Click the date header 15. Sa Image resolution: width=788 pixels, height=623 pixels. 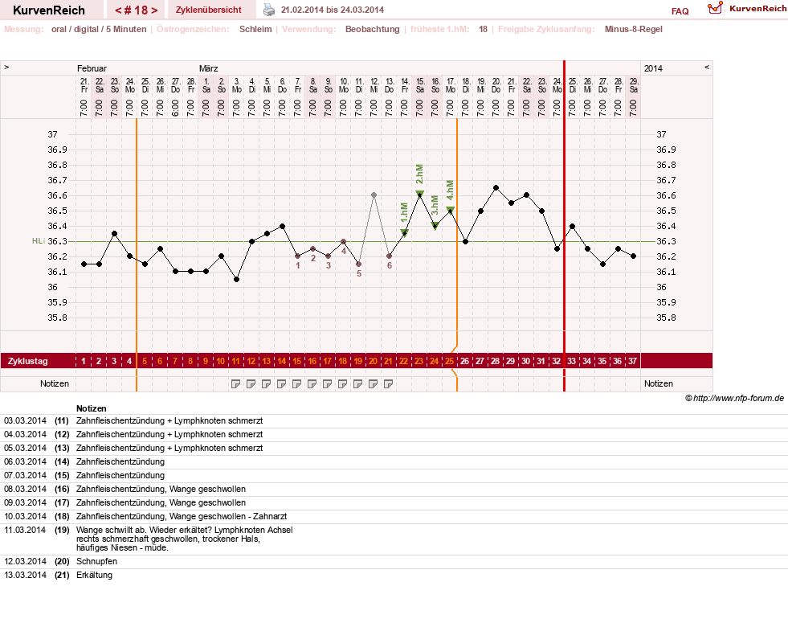pyautogui.click(x=420, y=85)
